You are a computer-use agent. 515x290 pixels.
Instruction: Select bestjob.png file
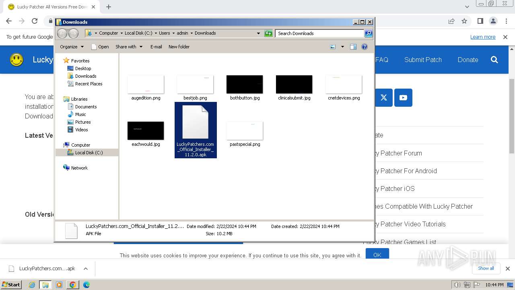pos(195,87)
